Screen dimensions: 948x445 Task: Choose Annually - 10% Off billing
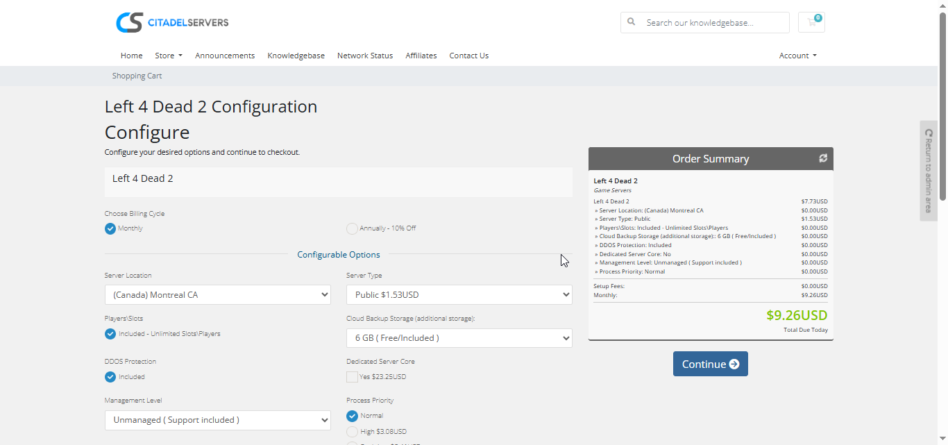[353, 228]
